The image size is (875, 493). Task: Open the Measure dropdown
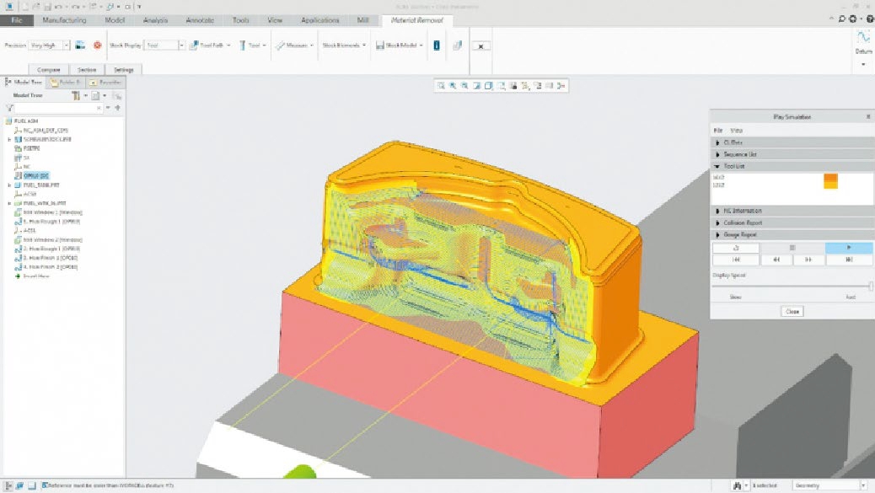click(295, 46)
